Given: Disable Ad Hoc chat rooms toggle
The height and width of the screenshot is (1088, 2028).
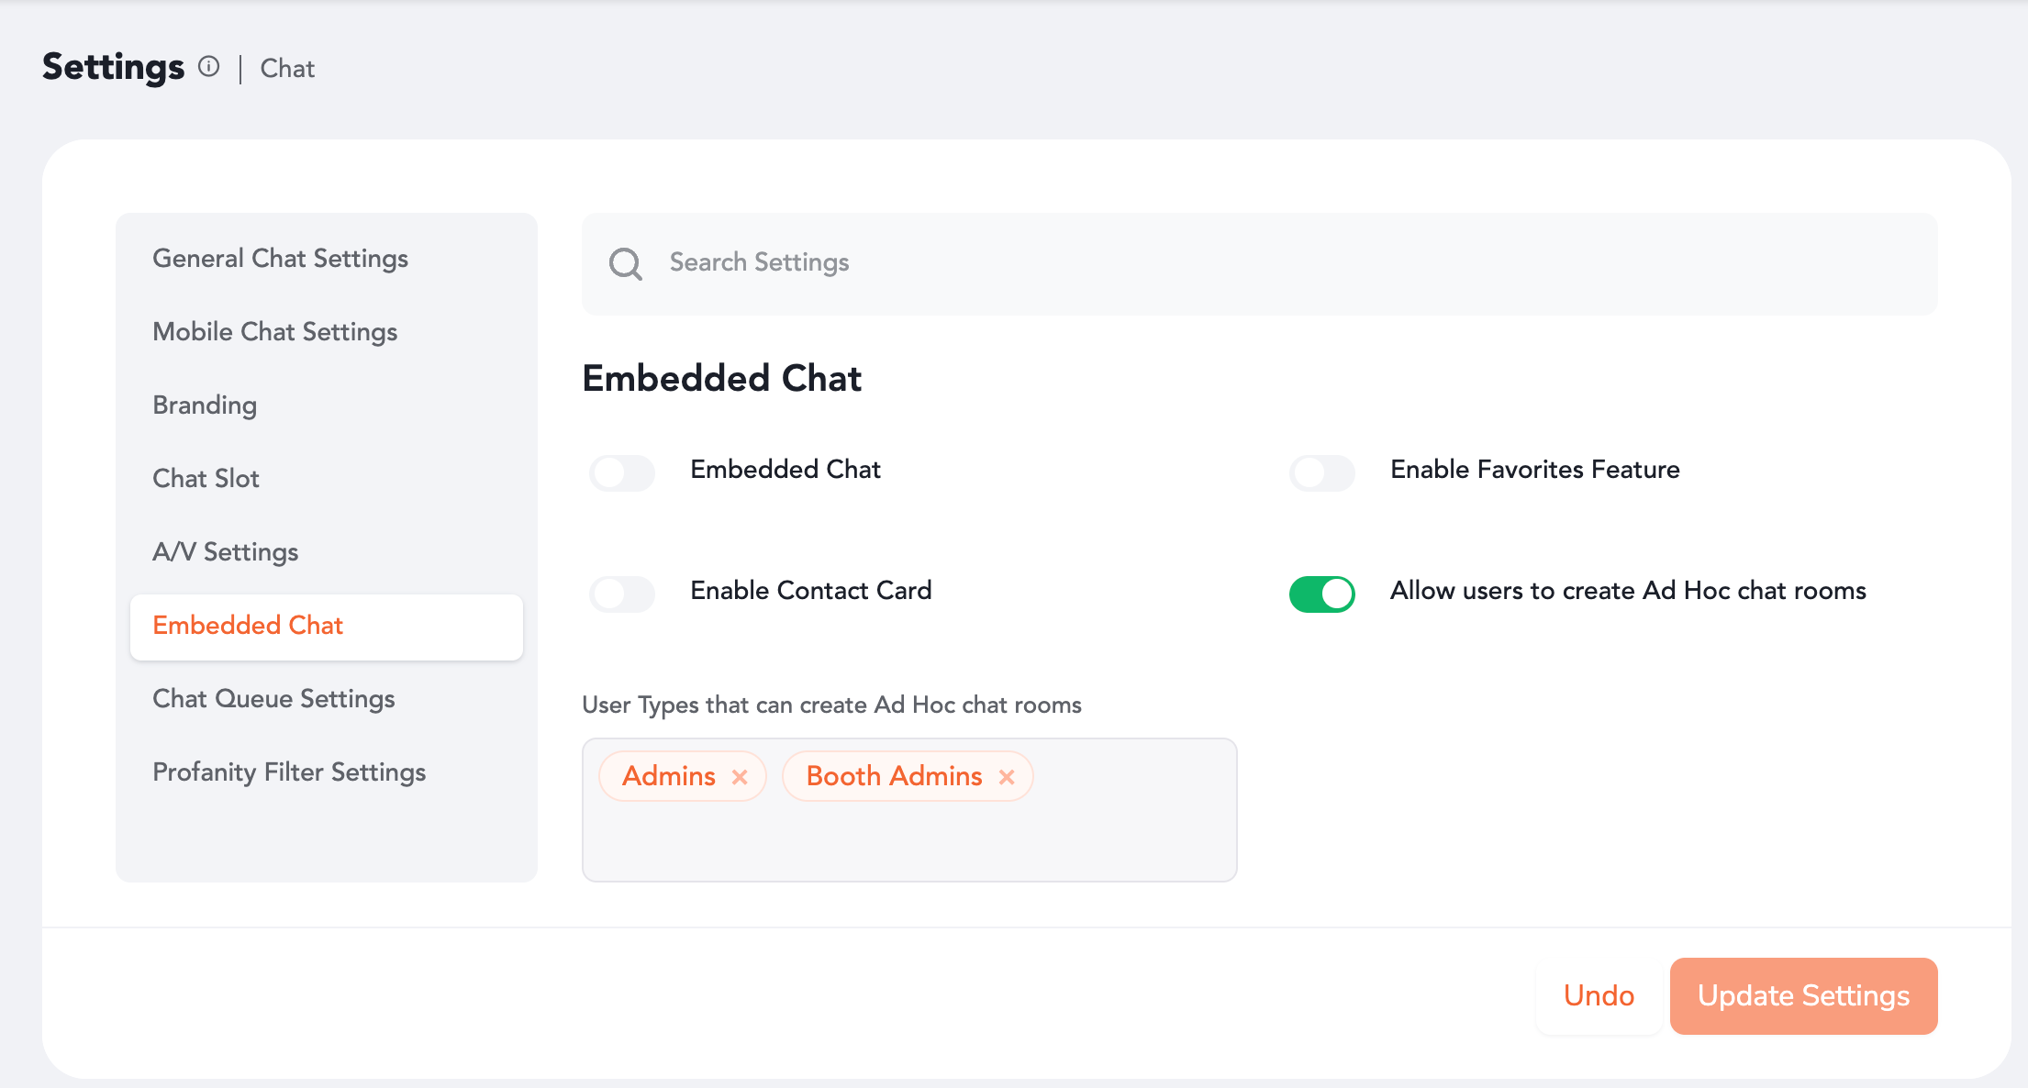Looking at the screenshot, I should click(x=1321, y=594).
